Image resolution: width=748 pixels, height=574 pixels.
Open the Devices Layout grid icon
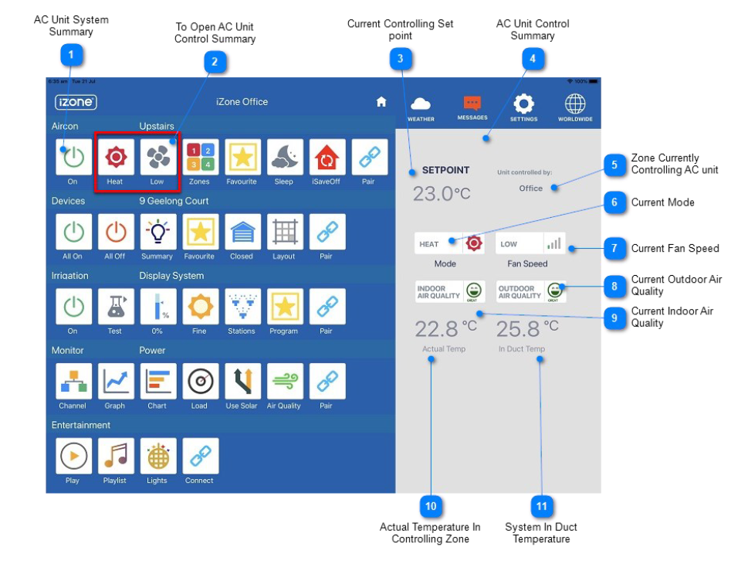285,232
